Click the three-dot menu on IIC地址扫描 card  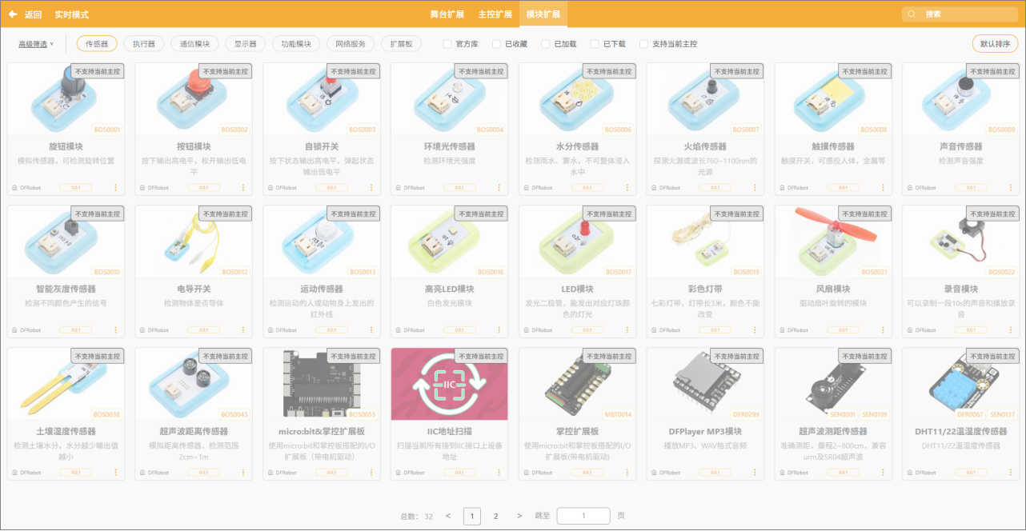(499, 473)
